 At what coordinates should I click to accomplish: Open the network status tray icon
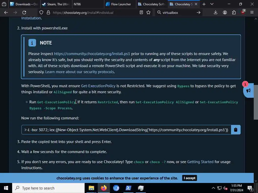(x=219, y=188)
